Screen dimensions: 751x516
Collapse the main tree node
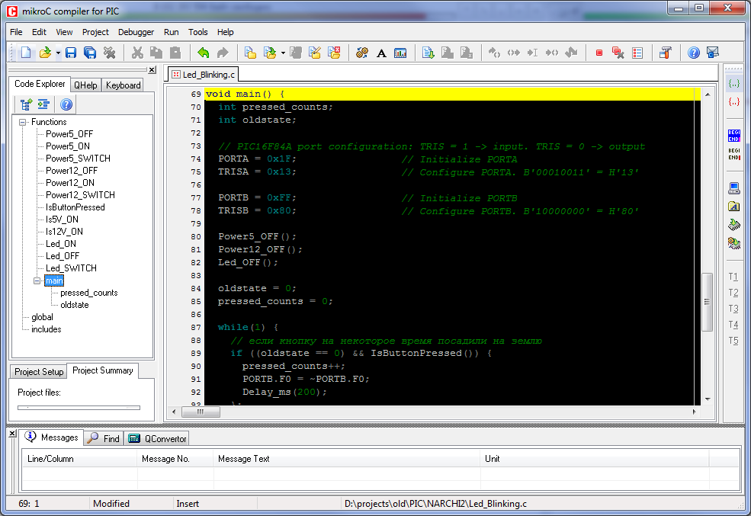(x=37, y=281)
